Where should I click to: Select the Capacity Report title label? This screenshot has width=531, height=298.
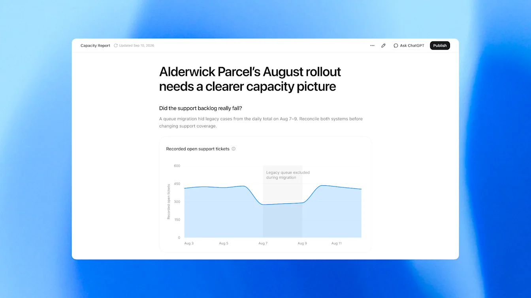pos(95,46)
